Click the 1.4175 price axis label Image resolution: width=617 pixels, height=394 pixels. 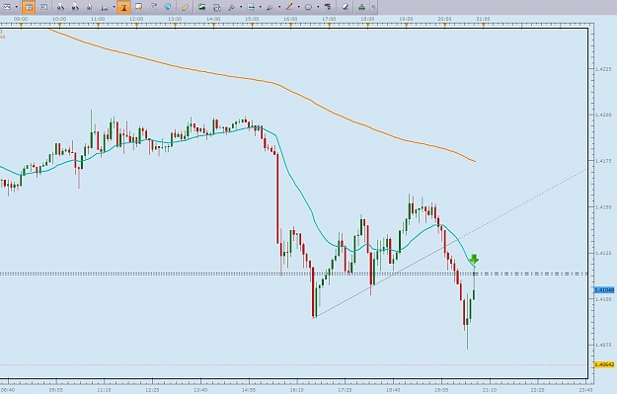603,161
